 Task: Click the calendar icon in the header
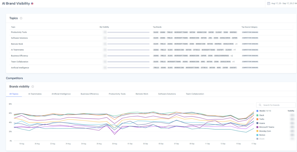pyautogui.click(x=269, y=3)
